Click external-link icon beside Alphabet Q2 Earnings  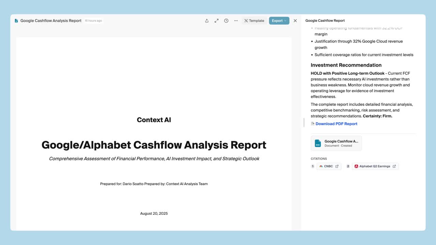click(x=394, y=166)
